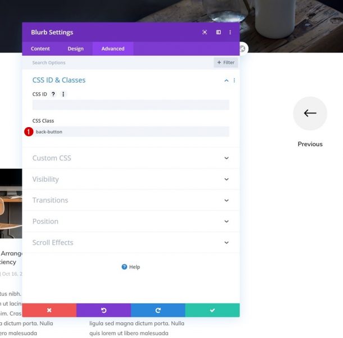343x338 pixels.
Task: Collapse the CSS ID & Classes section
Action: [227, 80]
